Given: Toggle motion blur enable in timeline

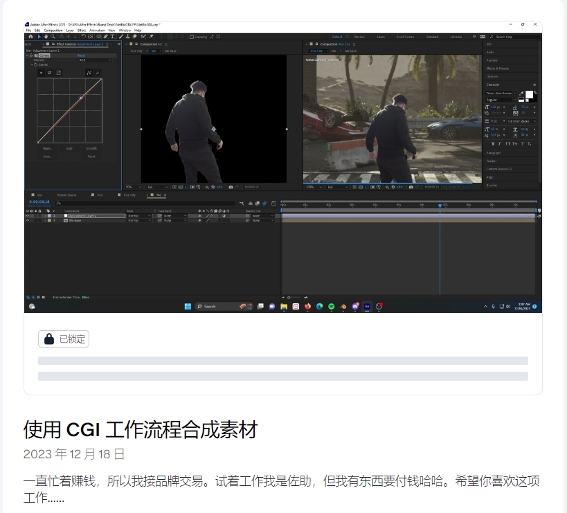Looking at the screenshot, I should pos(264,204).
